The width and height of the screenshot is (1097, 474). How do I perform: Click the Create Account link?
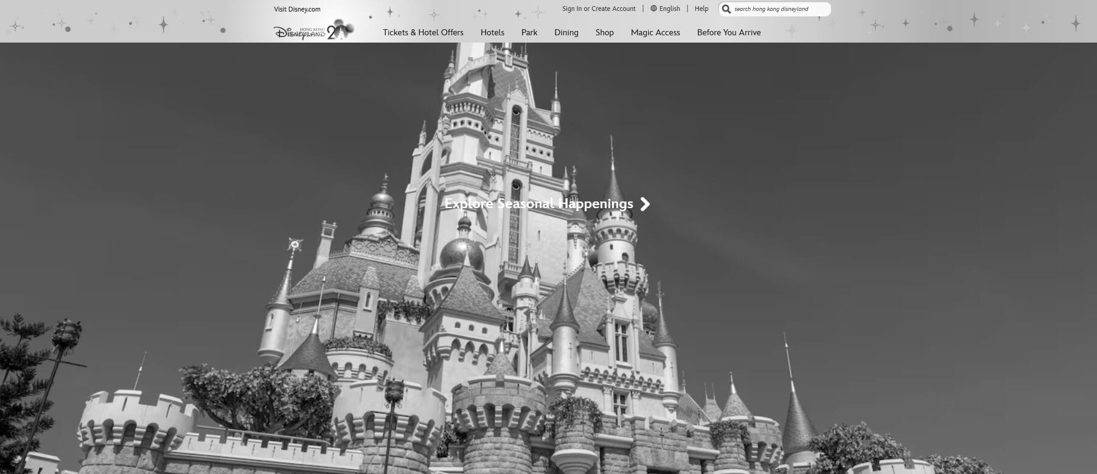pos(613,9)
